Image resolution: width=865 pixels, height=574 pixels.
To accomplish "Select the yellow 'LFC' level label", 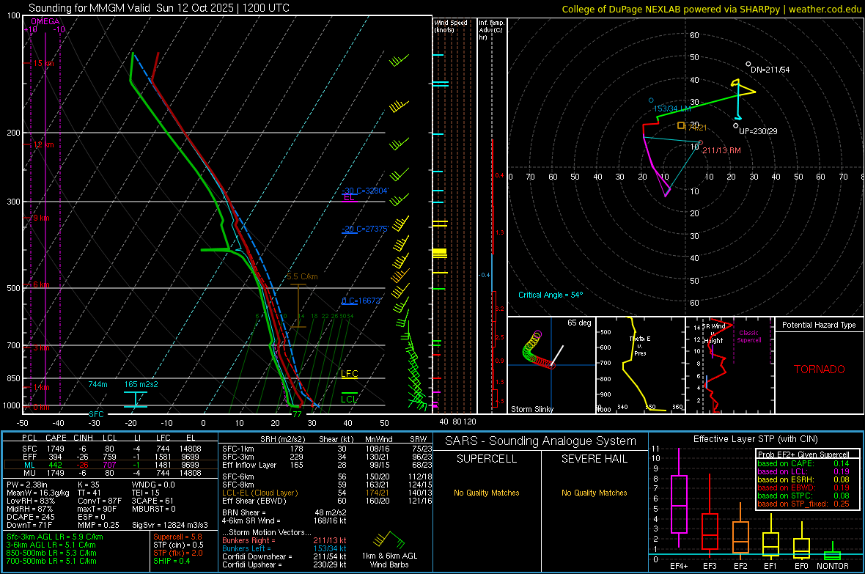I will (x=349, y=374).
